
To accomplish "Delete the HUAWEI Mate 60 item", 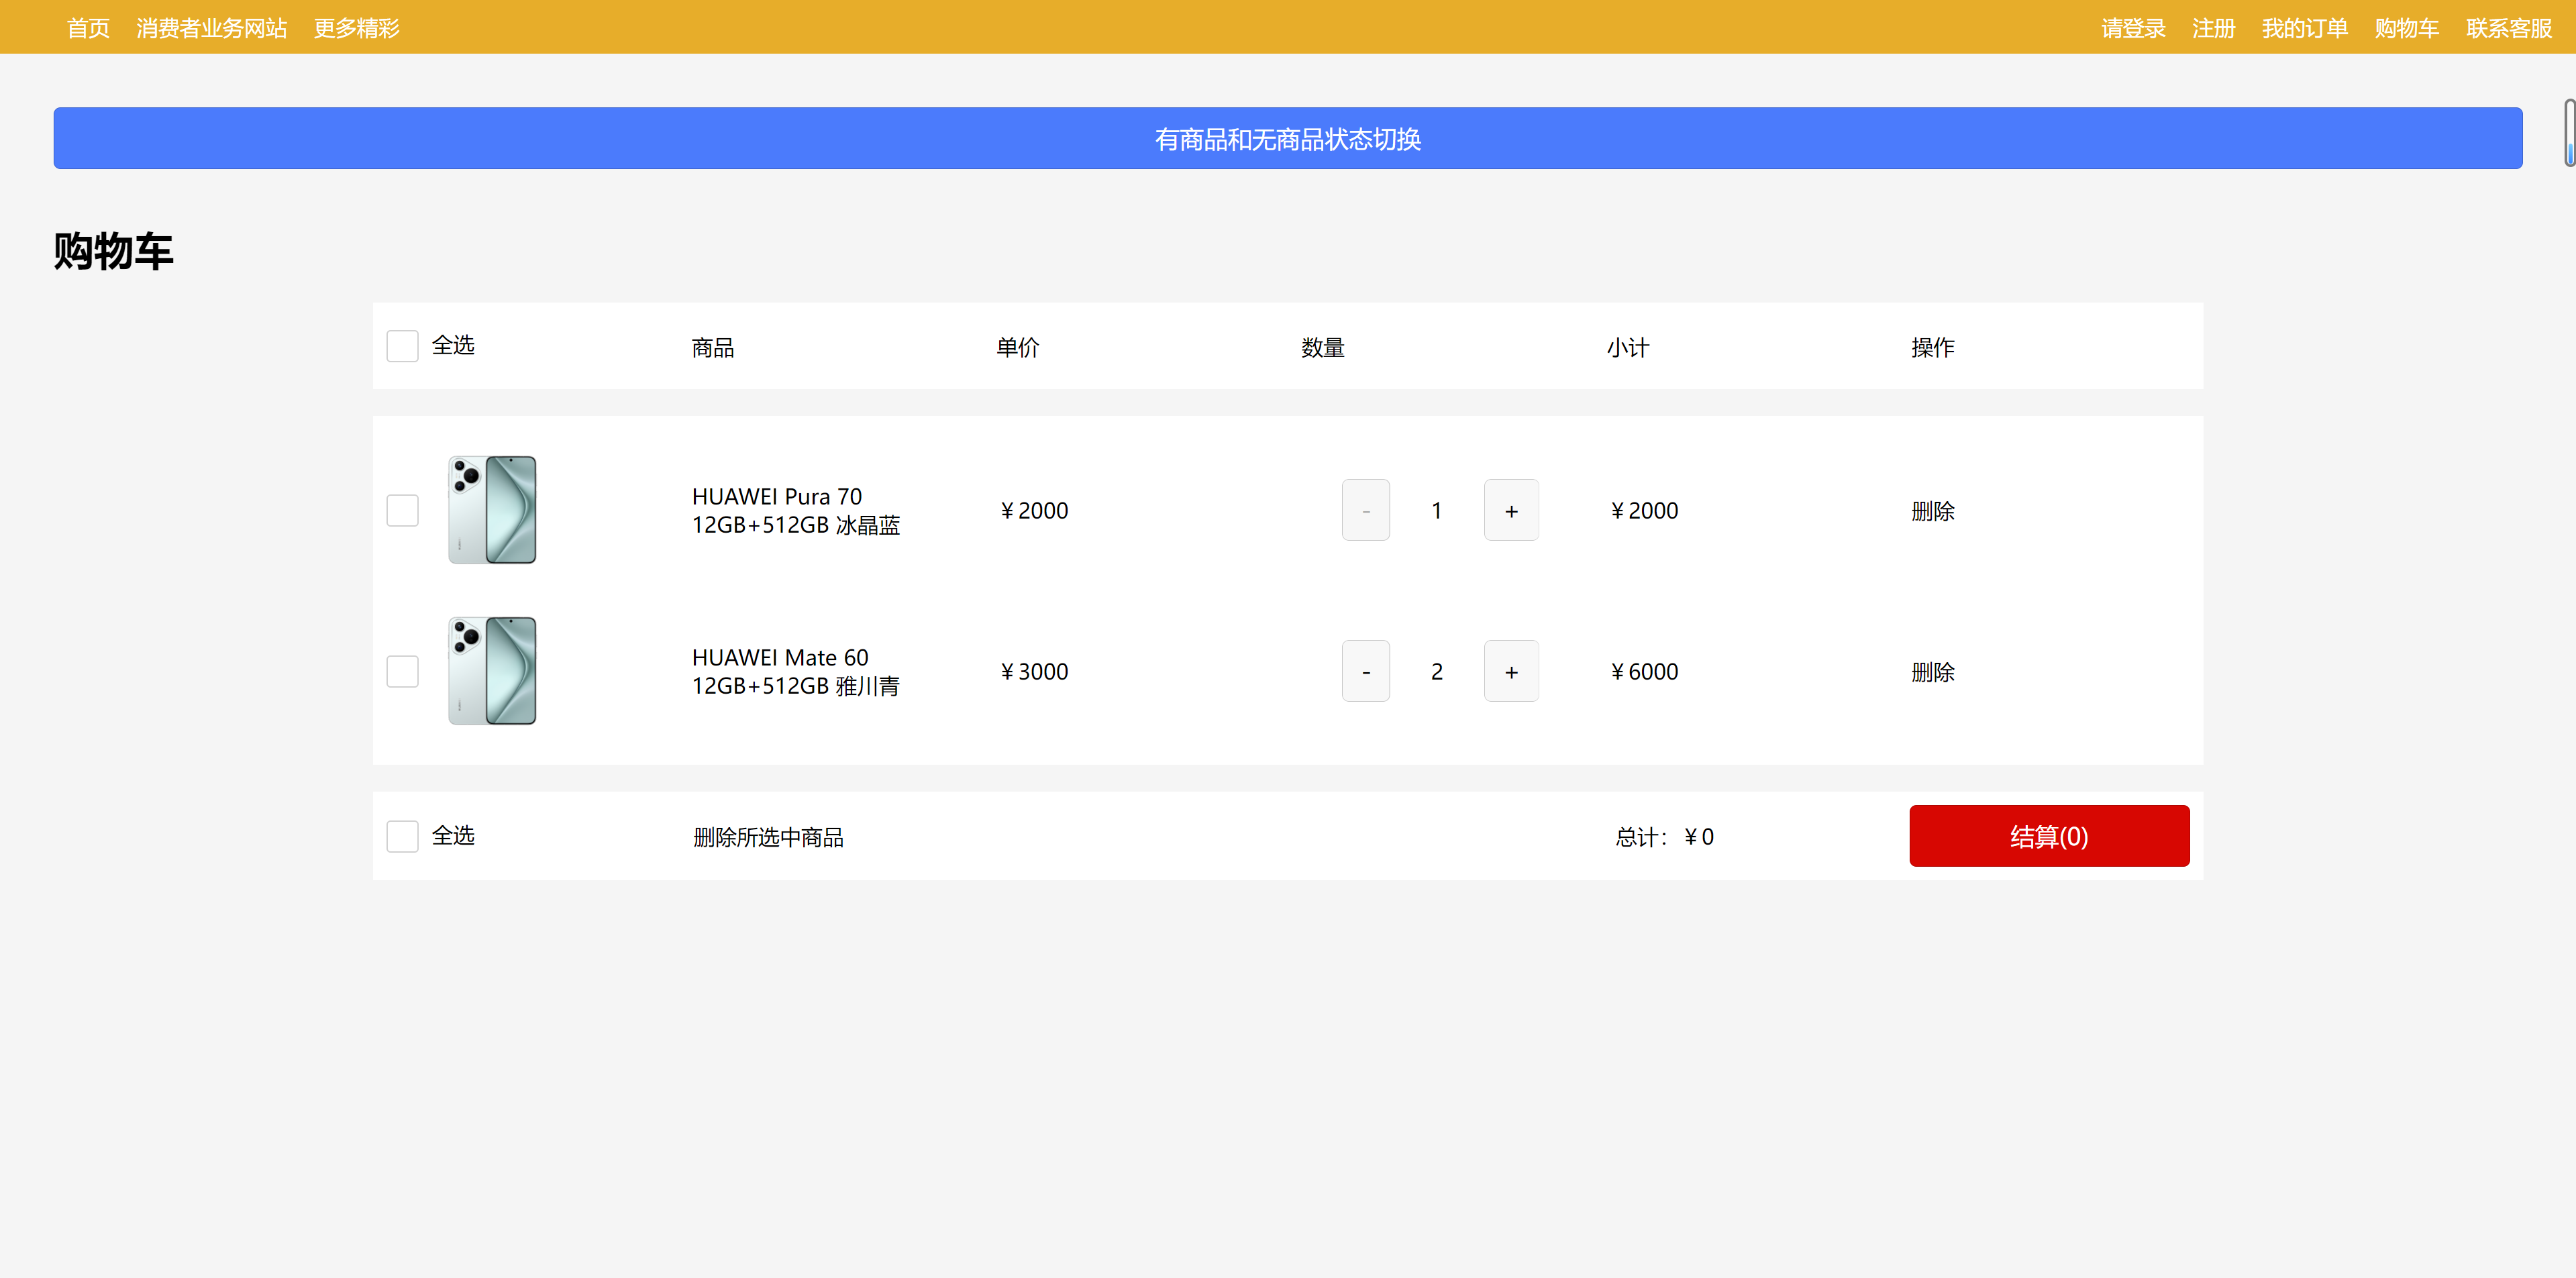I will click(1932, 672).
